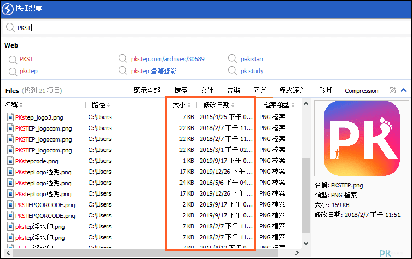Switch to the 影片 filter tab
This screenshot has height=259, width=412.
tap(326, 91)
